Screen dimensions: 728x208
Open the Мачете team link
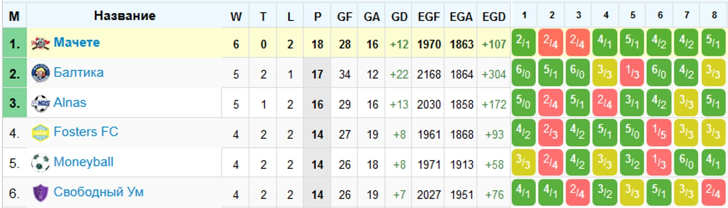coord(77,42)
